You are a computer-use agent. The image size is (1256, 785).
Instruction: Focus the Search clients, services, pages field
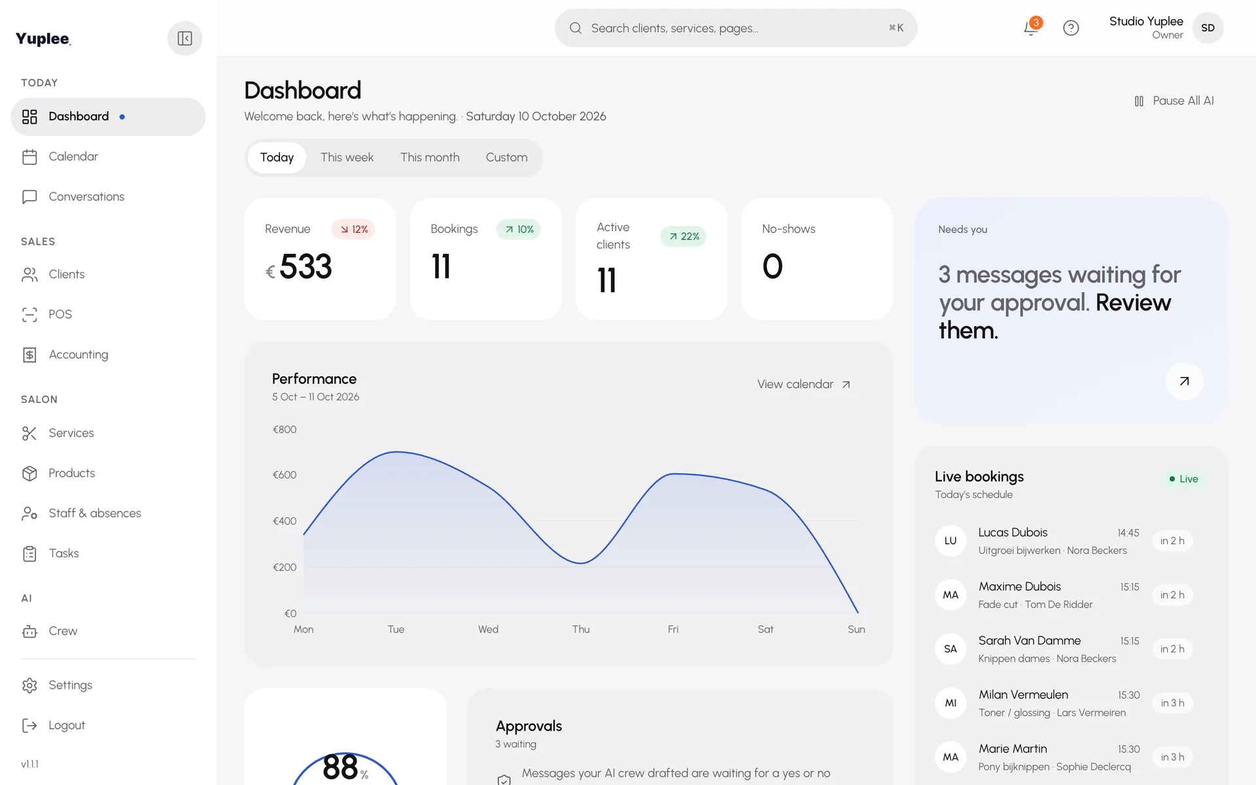(736, 28)
